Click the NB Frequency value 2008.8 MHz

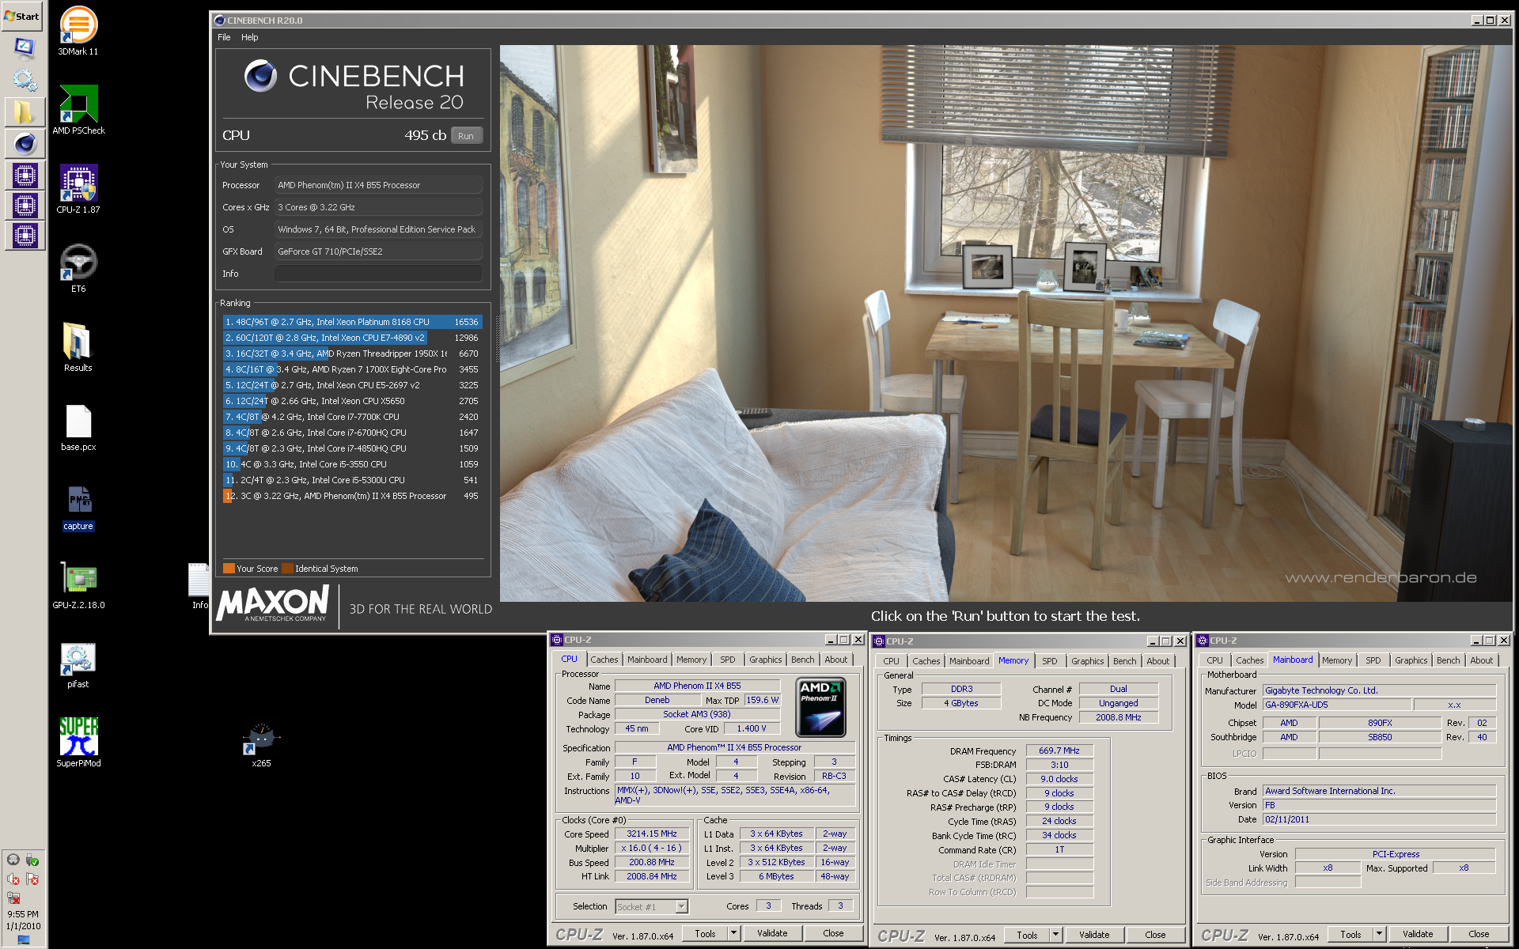(1119, 717)
